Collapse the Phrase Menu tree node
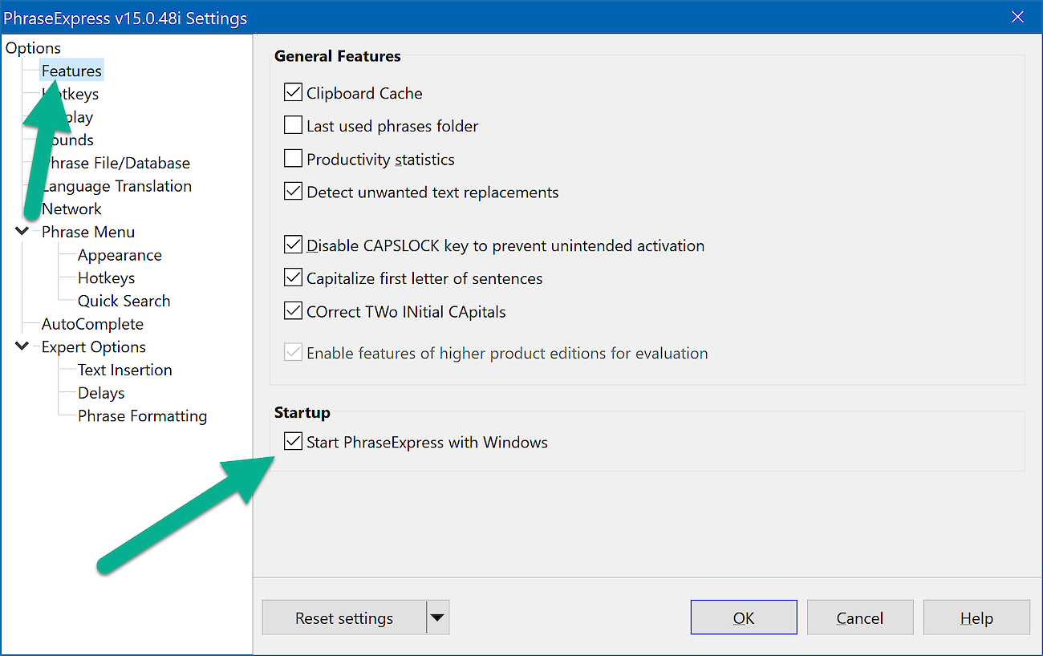 (x=22, y=232)
